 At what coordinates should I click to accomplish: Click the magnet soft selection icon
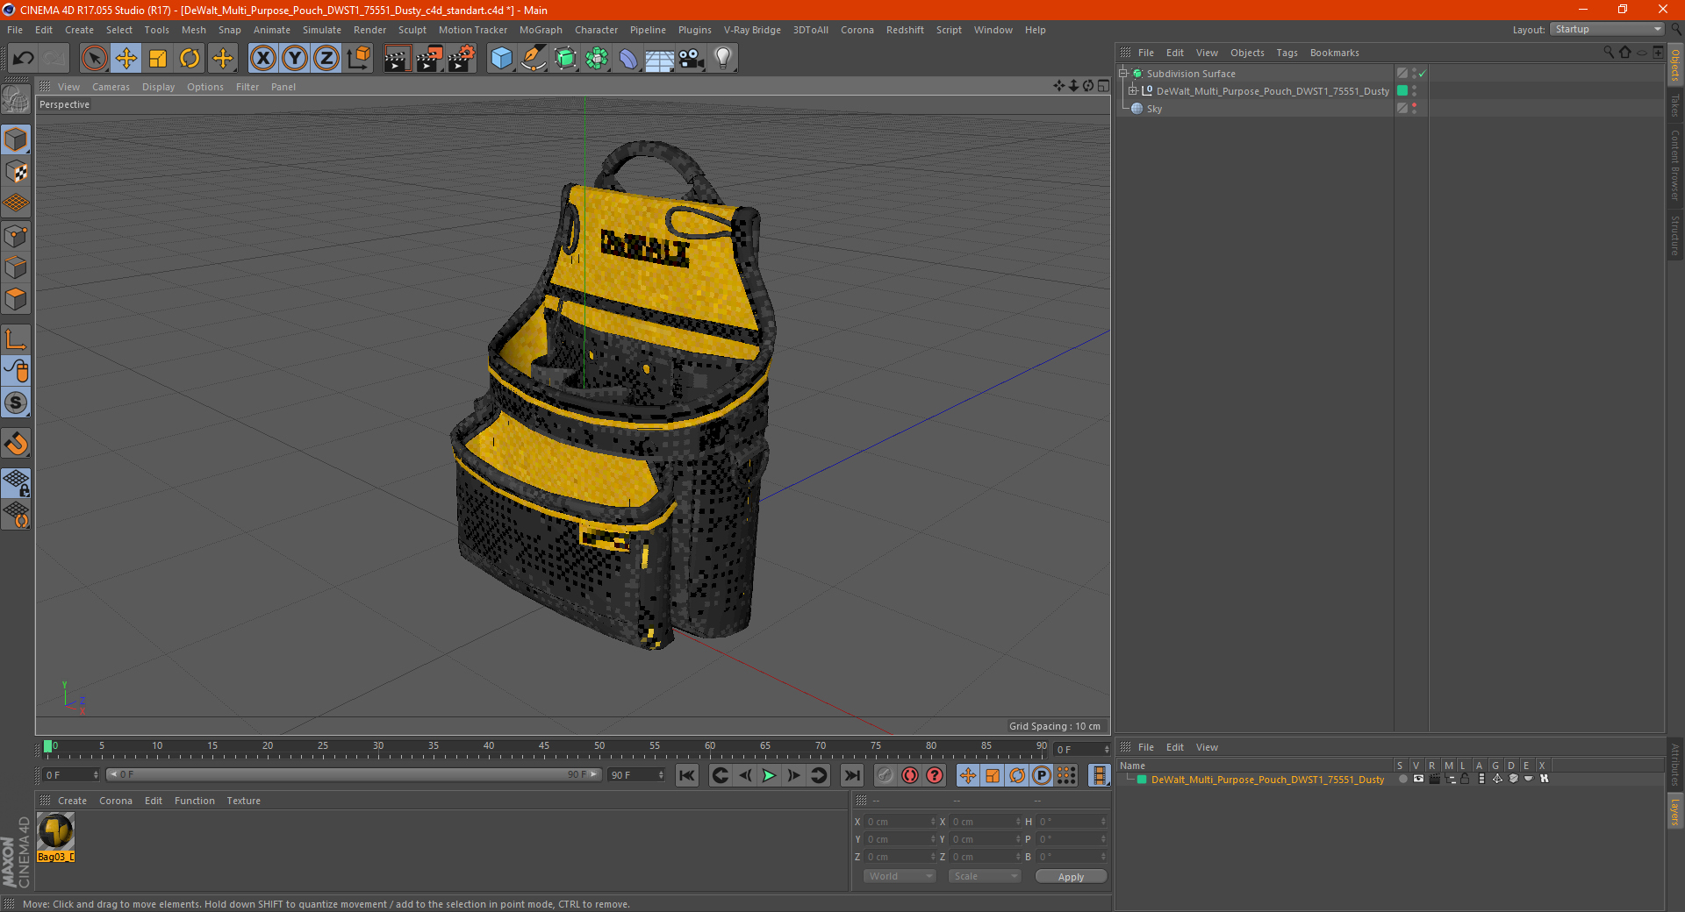pos(16,444)
